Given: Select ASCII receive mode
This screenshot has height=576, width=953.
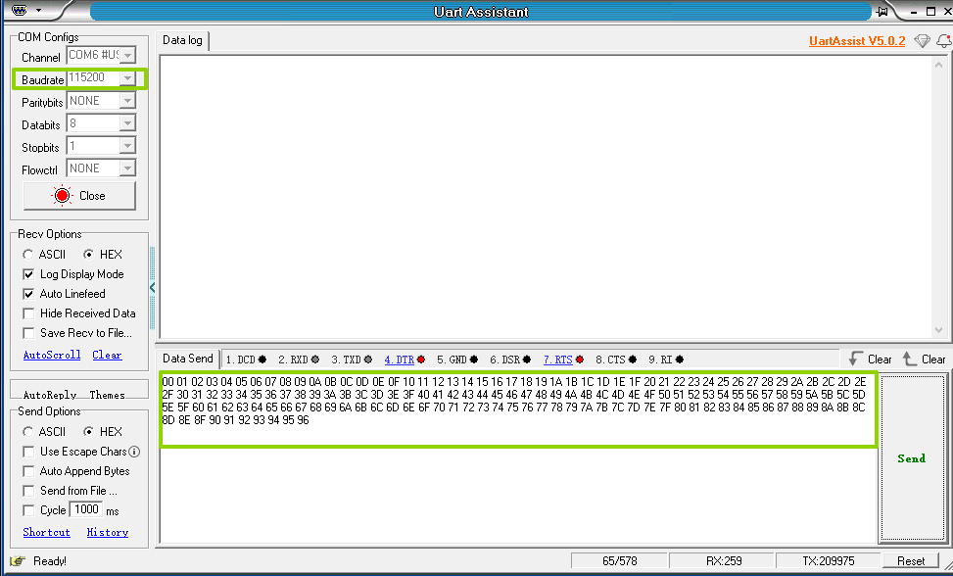Looking at the screenshot, I should 28,255.
